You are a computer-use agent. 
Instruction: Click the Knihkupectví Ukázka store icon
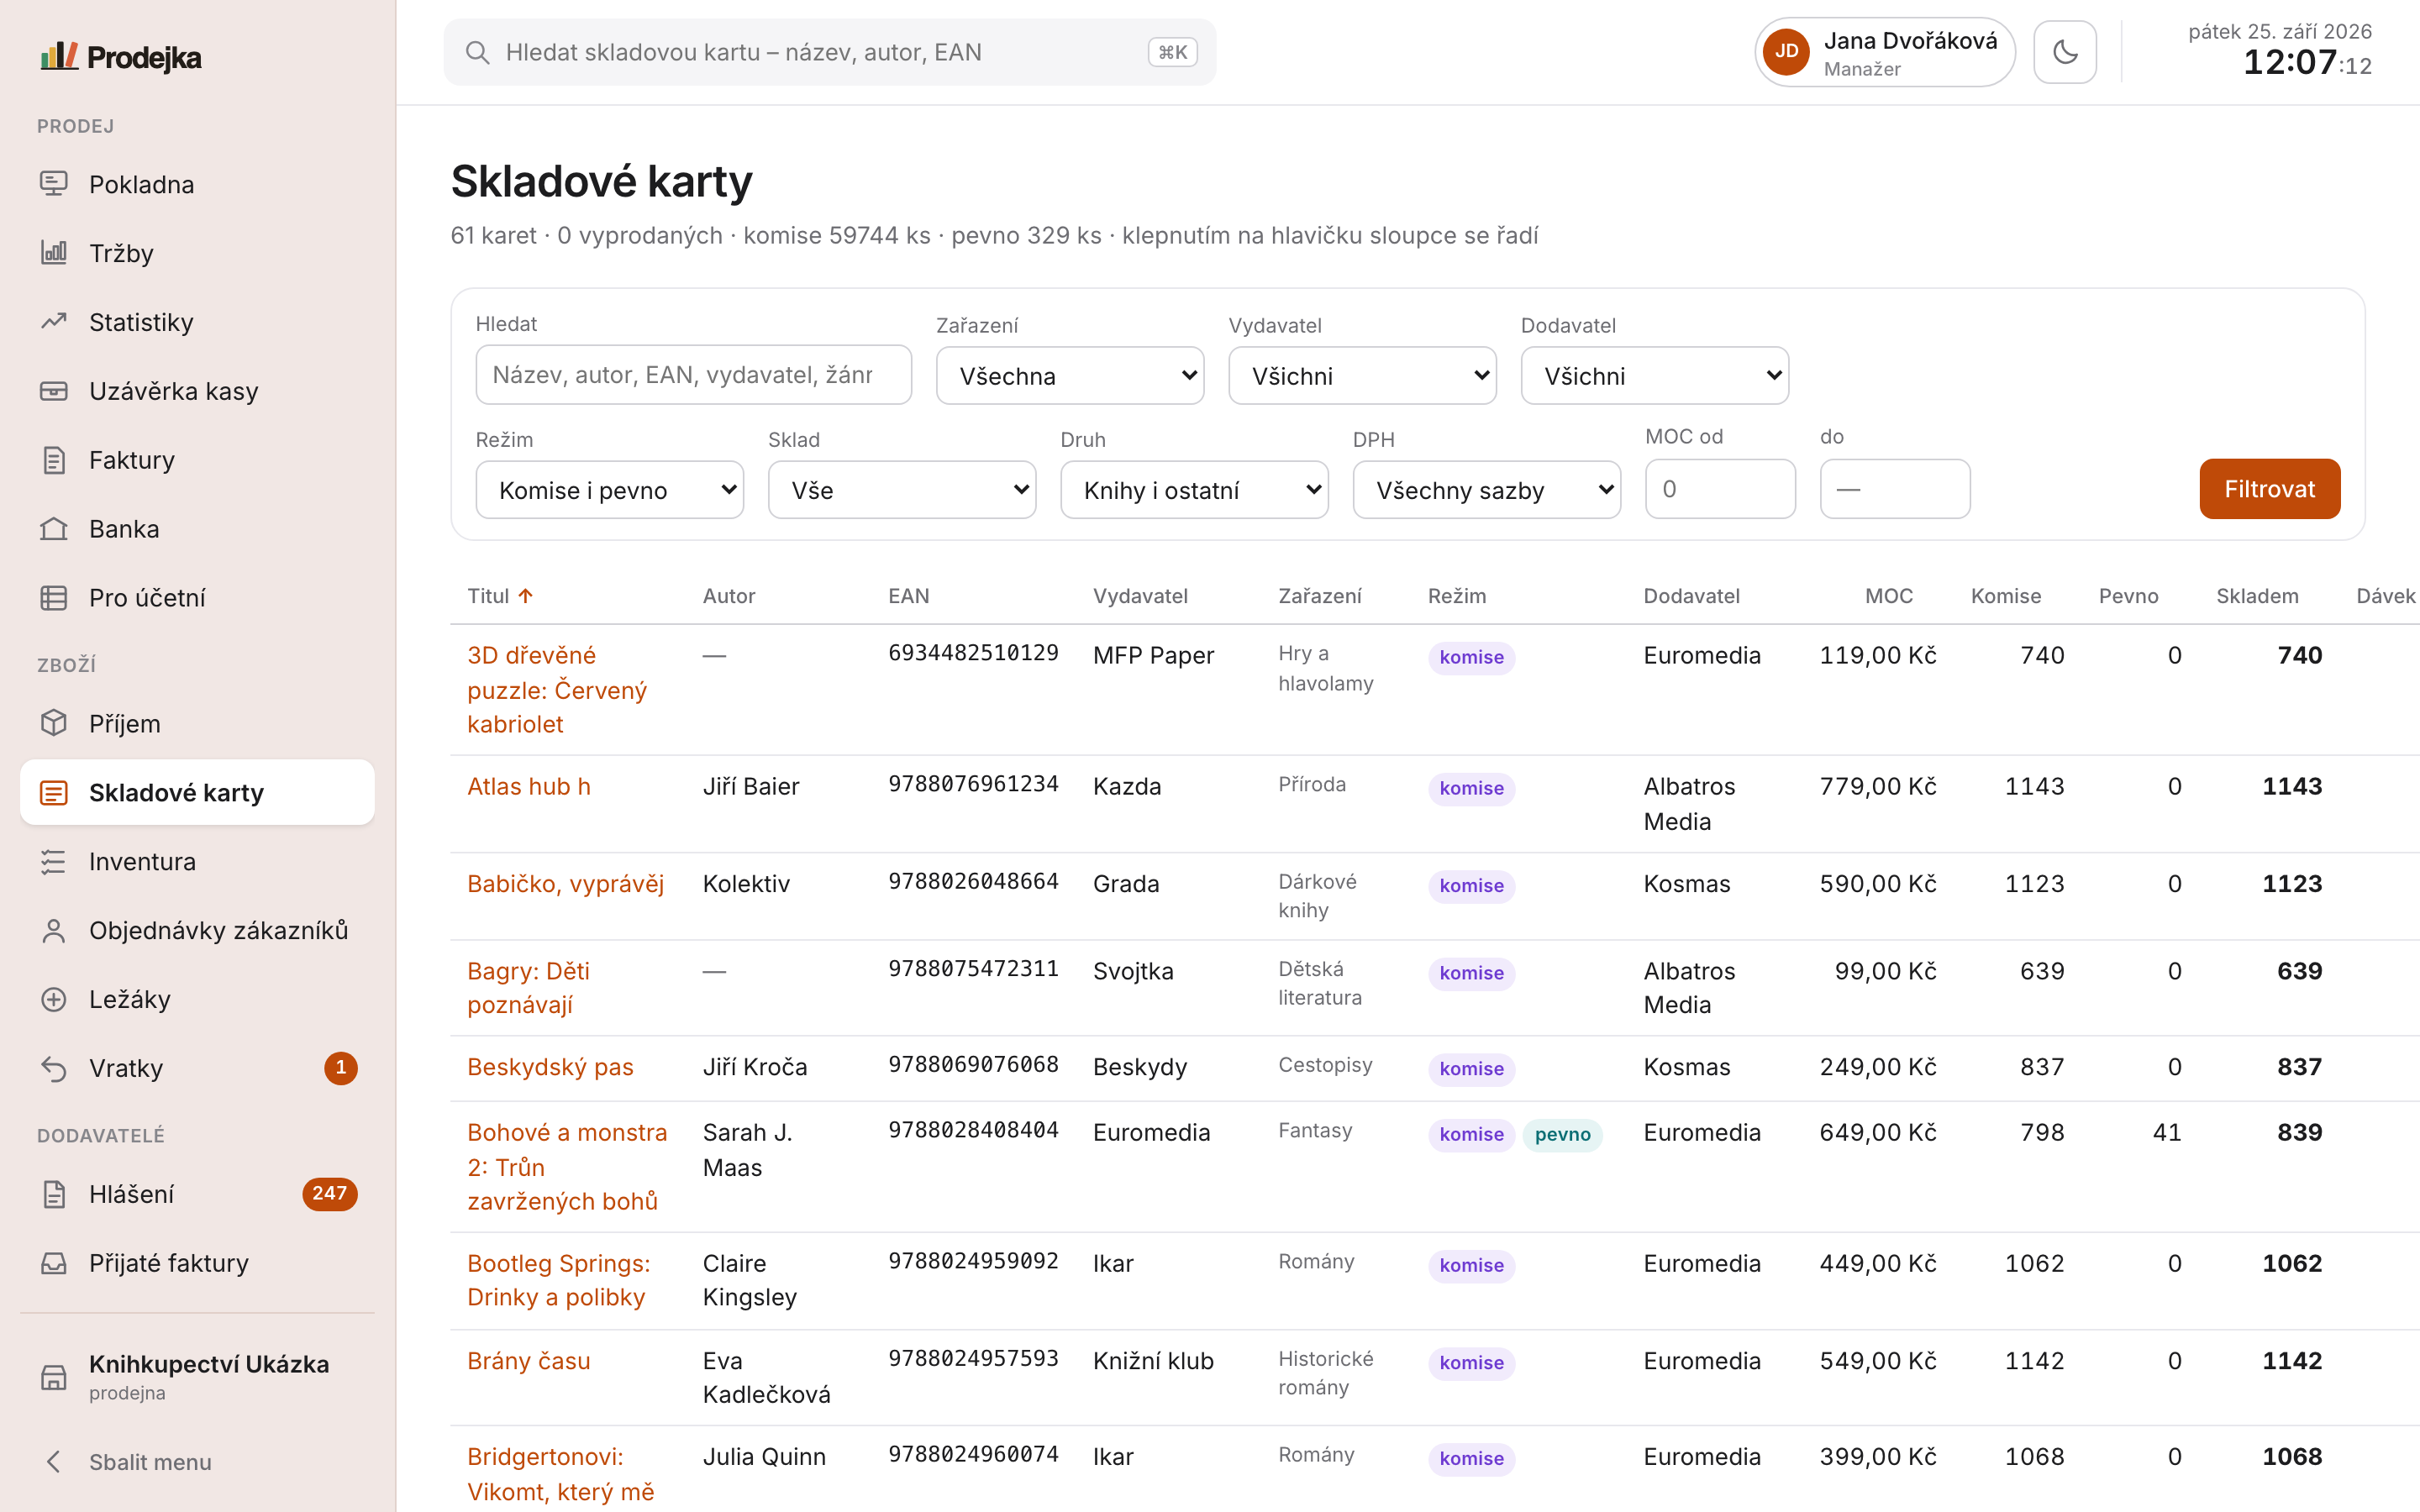click(x=54, y=1377)
